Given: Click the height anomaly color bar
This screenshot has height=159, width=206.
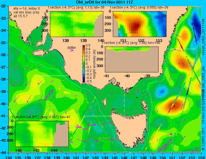Looking at the screenshot, I should point(84,64).
